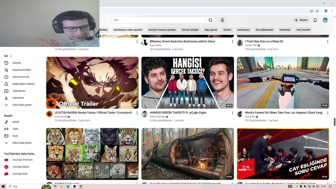
Task: Click the page vertical scrollbar thumb
Action: tap(335, 122)
